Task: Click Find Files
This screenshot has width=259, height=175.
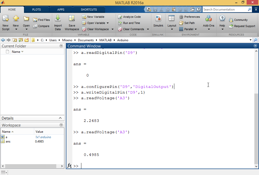Action: coord(41,20)
